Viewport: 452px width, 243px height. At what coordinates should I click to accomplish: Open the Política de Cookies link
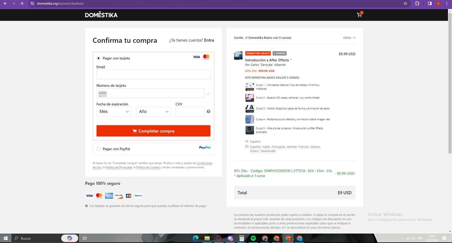pos(148,167)
